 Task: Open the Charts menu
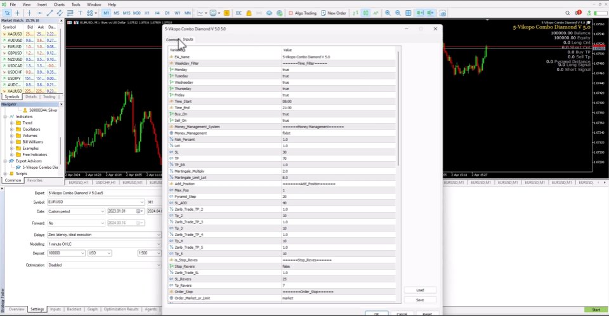click(59, 4)
